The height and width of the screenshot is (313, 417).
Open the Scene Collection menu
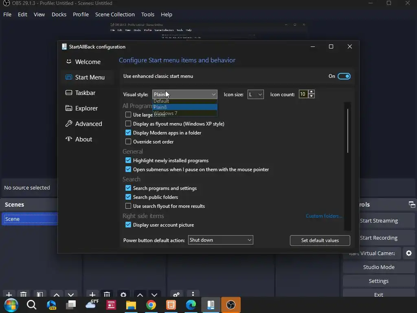click(x=115, y=14)
